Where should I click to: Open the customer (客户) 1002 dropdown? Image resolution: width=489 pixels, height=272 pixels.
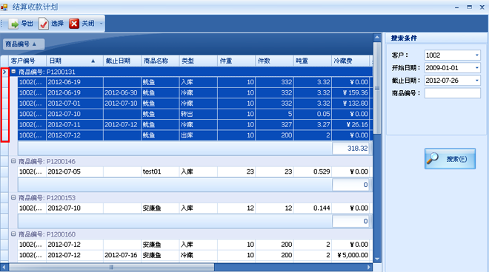[477, 55]
